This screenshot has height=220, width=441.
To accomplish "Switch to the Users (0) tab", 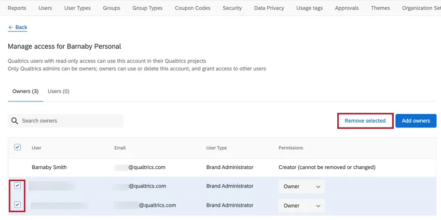I will pos(58,91).
